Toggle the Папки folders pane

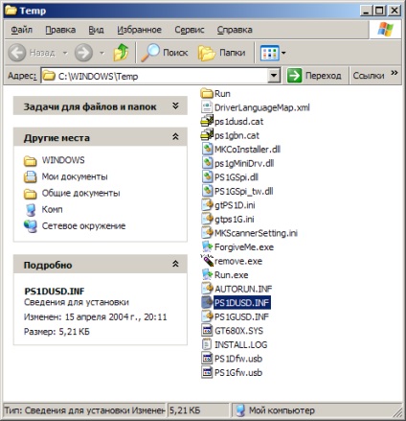pos(222,53)
